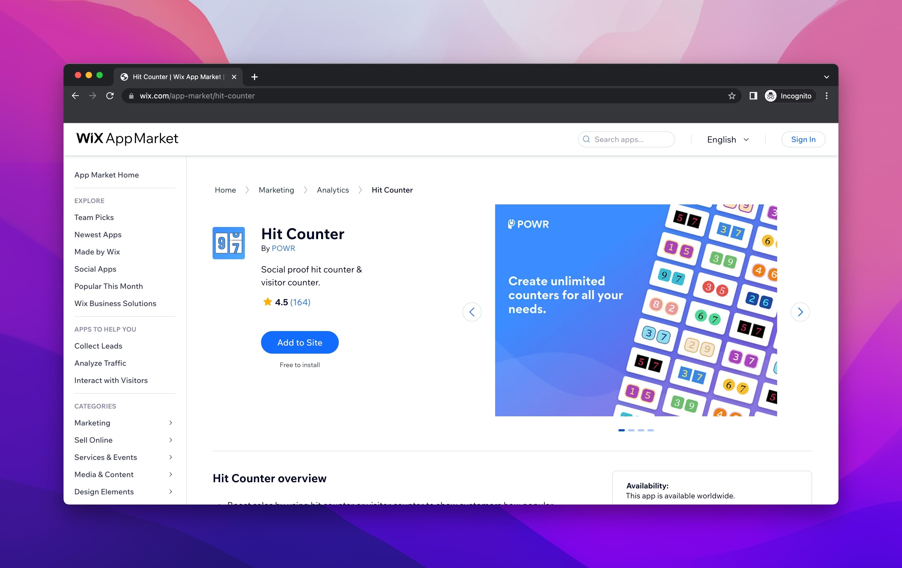Expand the Sell Online category sidebar item

coord(170,440)
